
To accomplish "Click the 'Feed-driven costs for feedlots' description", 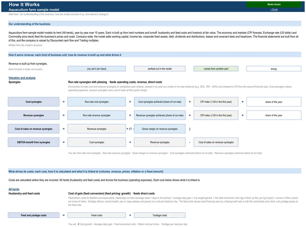I will click(x=183, y=201).
